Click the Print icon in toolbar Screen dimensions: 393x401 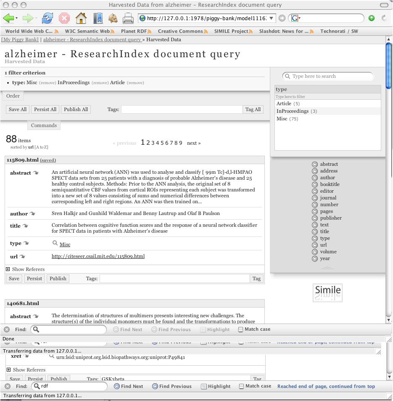click(x=128, y=18)
